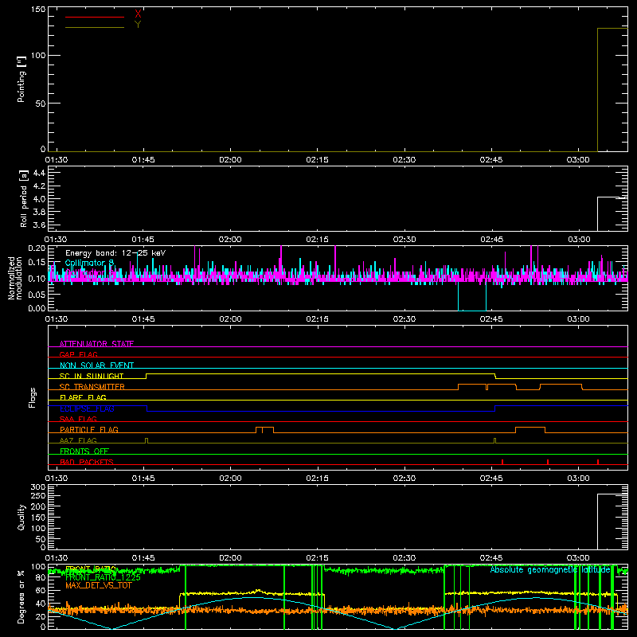Click the orange MAX_DET_VS_TOT legend label
Viewport: 637px width, 637px height.
[99, 585]
